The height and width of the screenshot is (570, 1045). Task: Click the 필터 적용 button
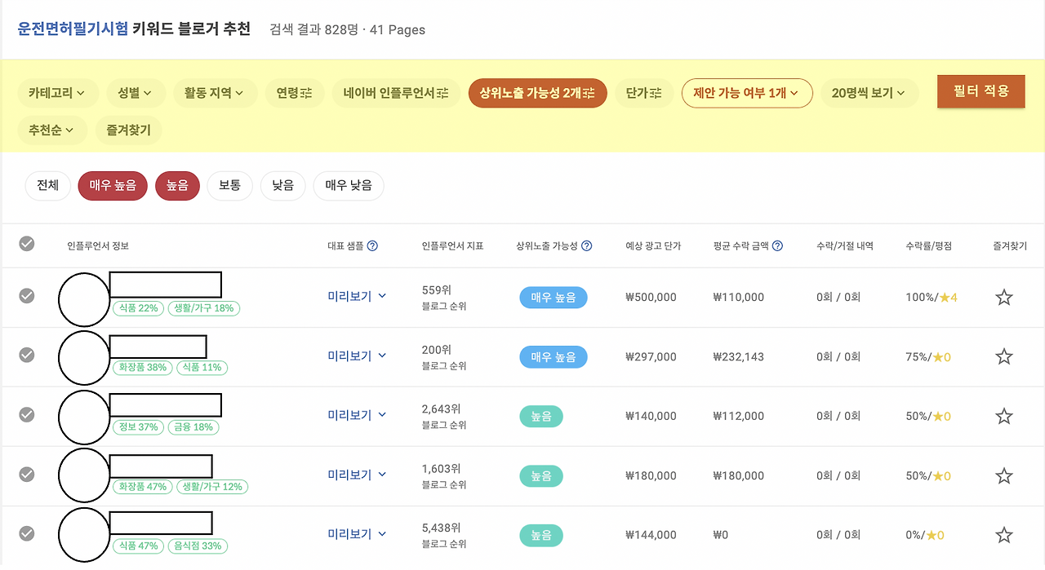pos(981,91)
